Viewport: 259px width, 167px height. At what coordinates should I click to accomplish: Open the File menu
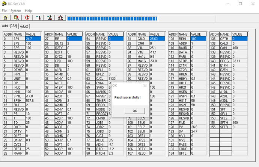pos(4,11)
